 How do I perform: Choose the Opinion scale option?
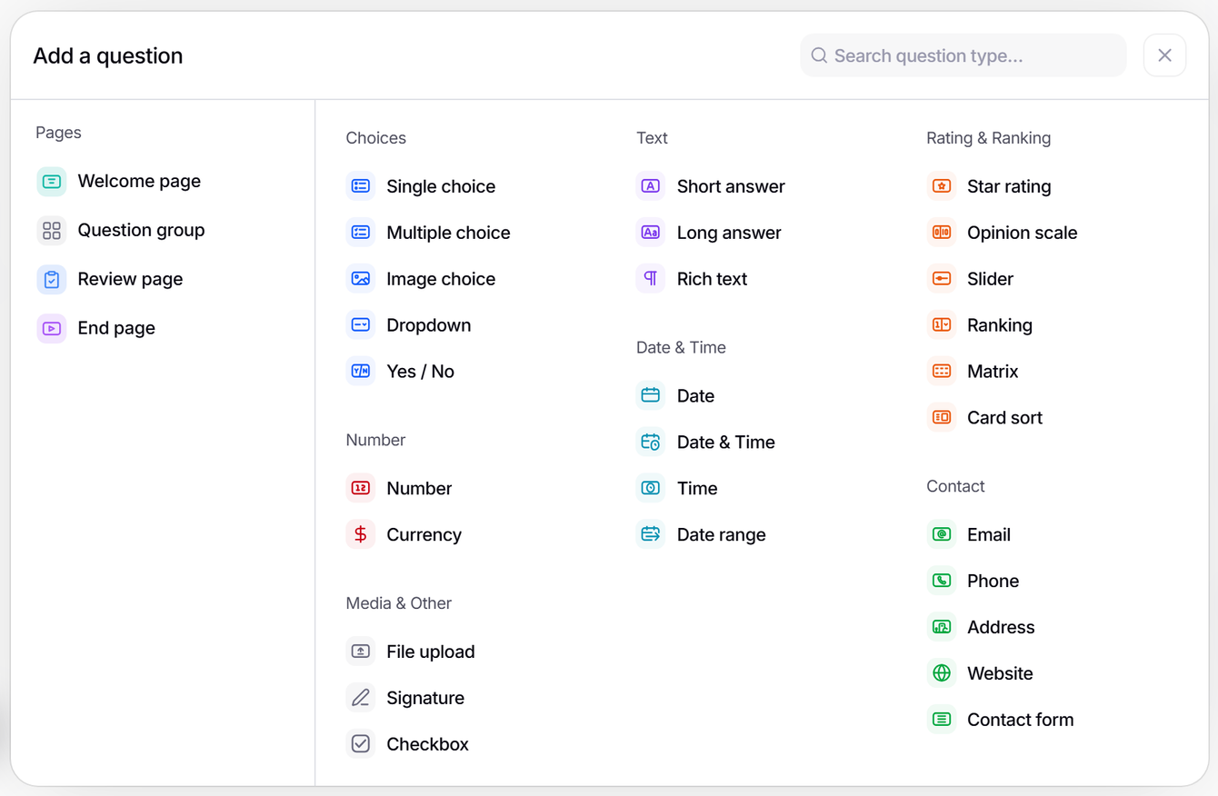tap(1003, 233)
